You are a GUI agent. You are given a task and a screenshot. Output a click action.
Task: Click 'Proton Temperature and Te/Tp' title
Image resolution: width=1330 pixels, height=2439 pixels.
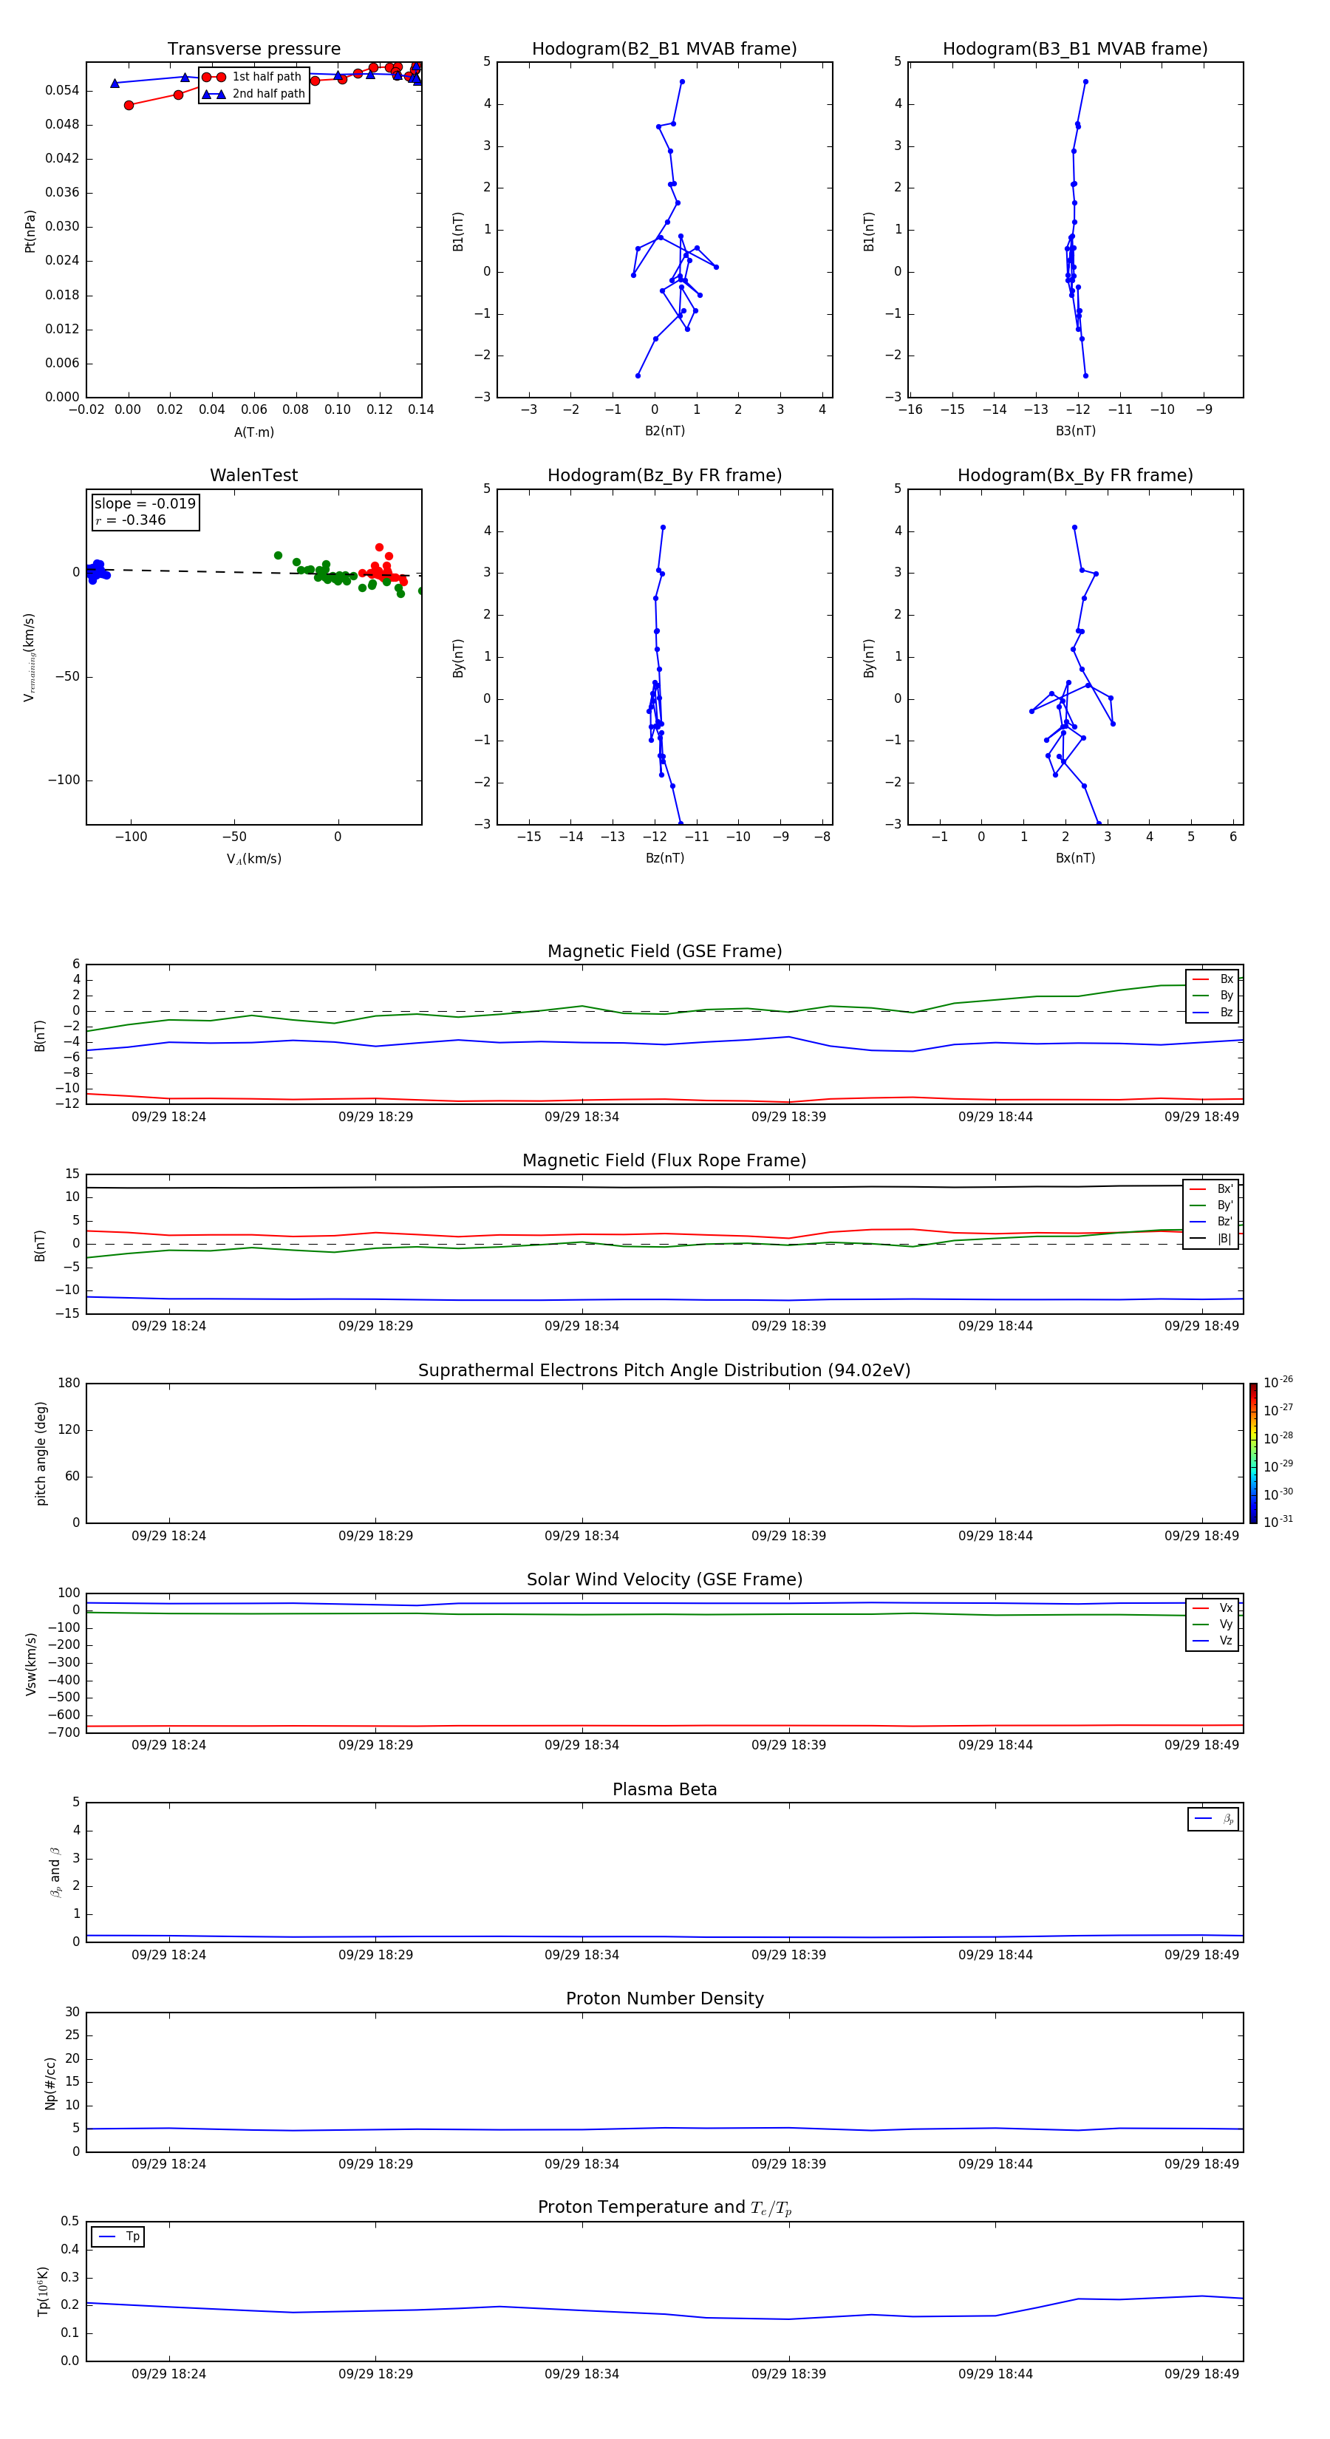pos(664,2208)
